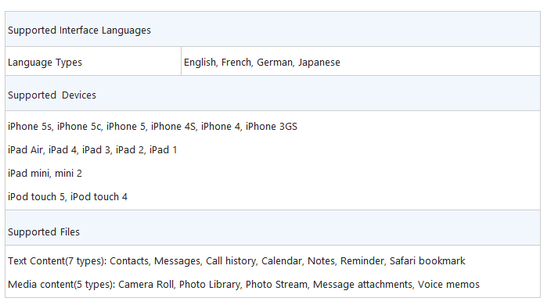Click the iPod touch 4 text

click(99, 196)
